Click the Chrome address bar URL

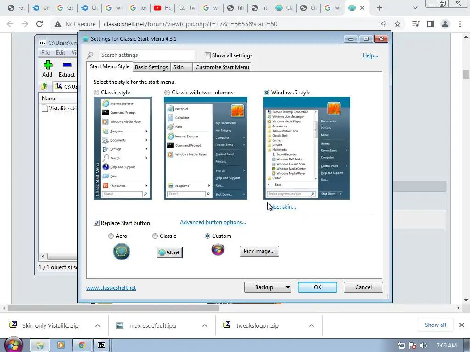(190, 24)
